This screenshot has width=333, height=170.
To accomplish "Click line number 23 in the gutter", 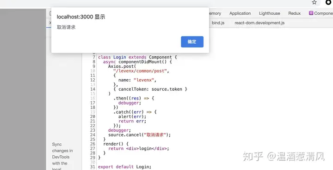I will click(92, 130).
